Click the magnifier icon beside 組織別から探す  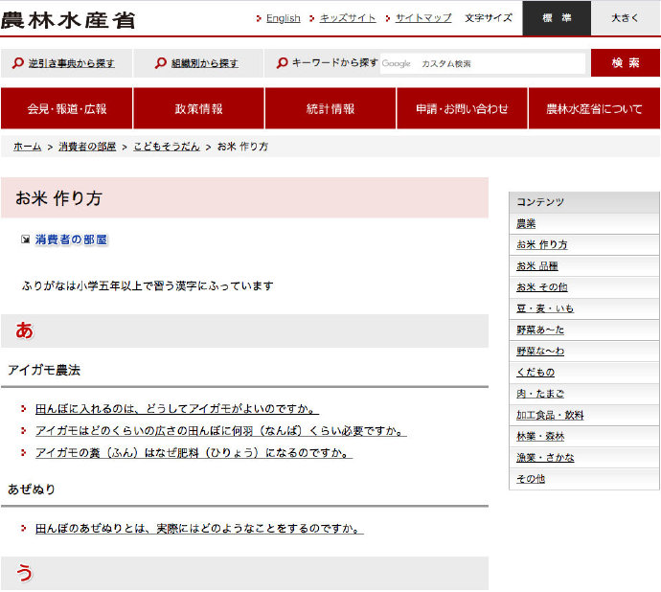tap(160, 63)
